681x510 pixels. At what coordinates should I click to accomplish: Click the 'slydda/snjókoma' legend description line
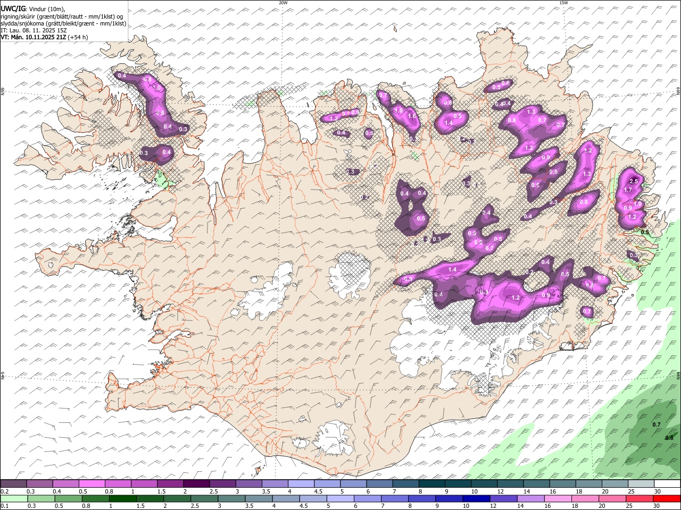pos(64,23)
